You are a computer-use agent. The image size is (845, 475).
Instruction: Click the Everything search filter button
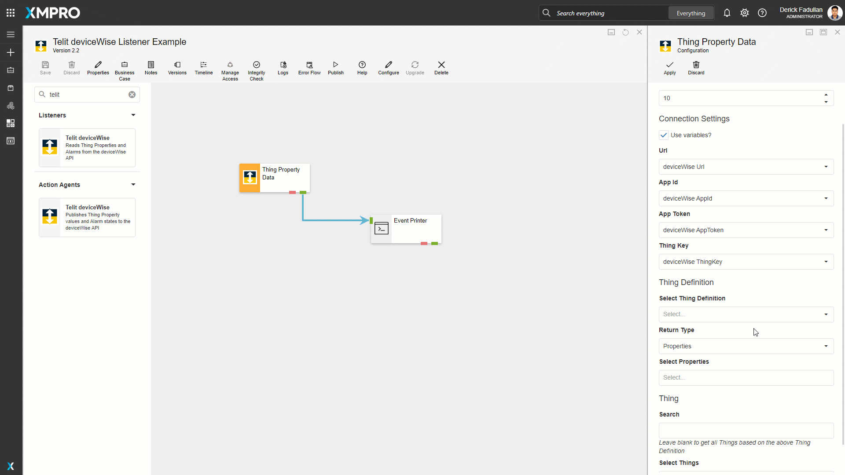pyautogui.click(x=691, y=13)
